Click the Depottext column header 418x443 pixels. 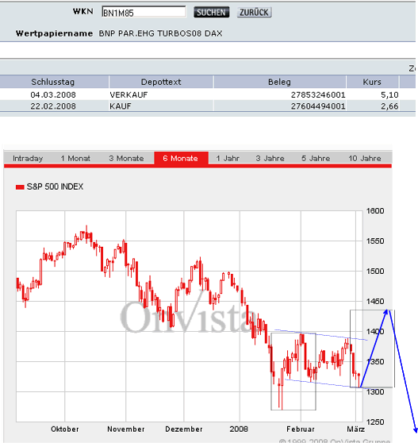(x=161, y=82)
